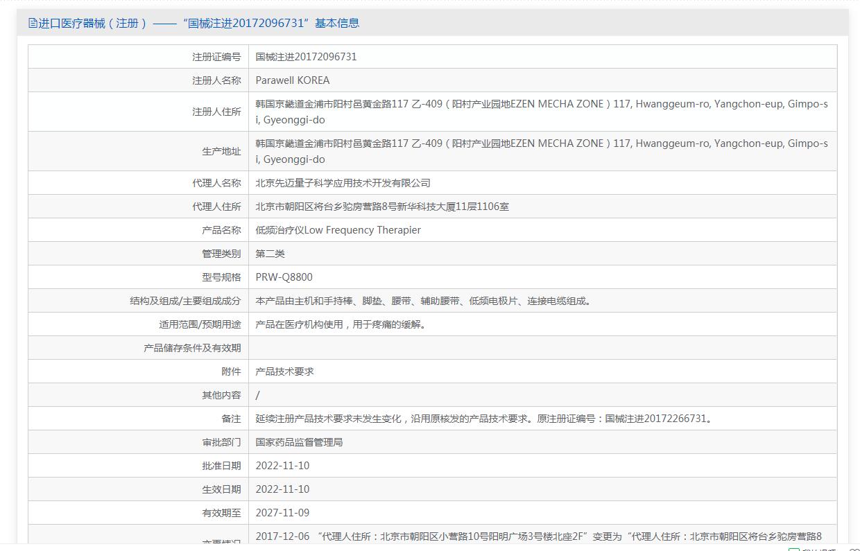The height and width of the screenshot is (551, 860).
Task: Click the 生产地址 address value
Action: point(541,151)
